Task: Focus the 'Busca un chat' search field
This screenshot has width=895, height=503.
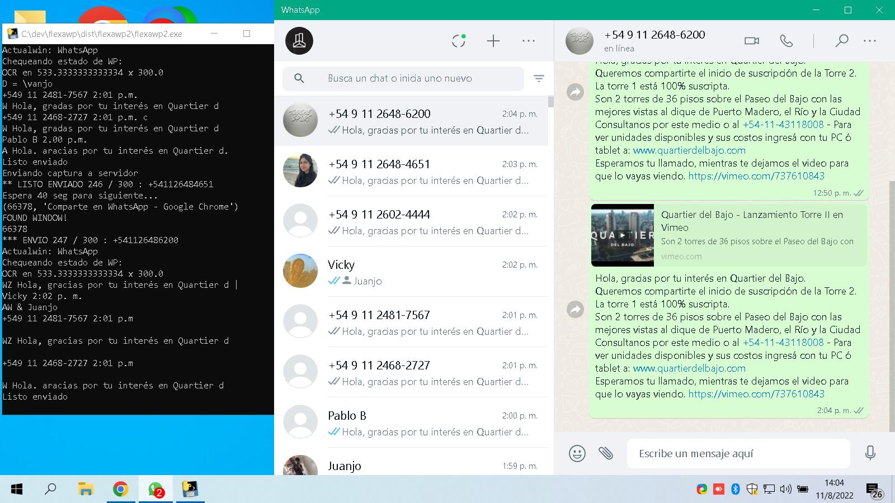Action: [403, 78]
